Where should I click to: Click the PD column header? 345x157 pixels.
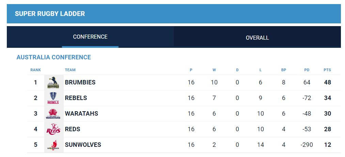[x=307, y=70]
